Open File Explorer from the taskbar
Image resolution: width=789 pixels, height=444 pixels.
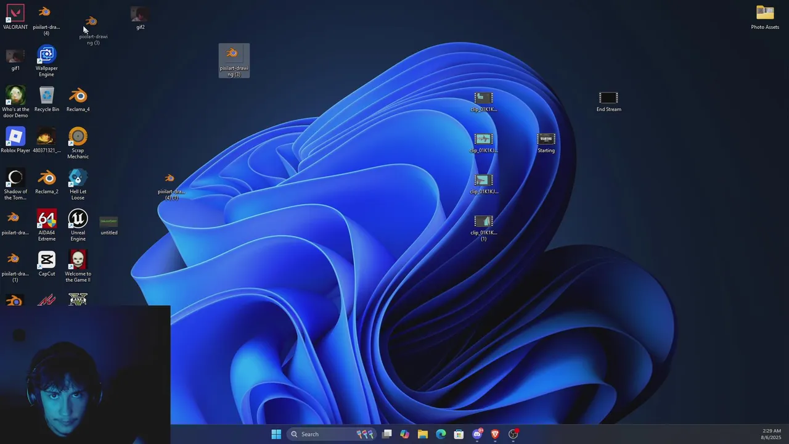point(422,434)
